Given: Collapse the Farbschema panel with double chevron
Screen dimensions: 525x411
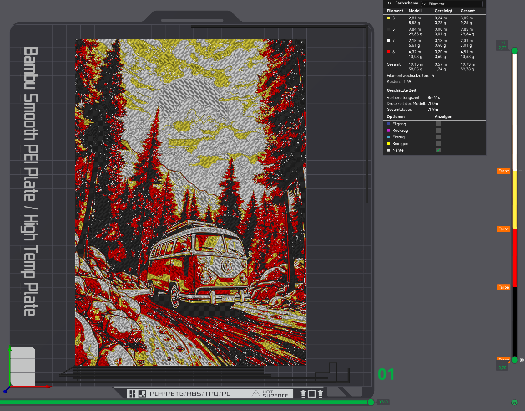Looking at the screenshot, I should click(x=389, y=3).
